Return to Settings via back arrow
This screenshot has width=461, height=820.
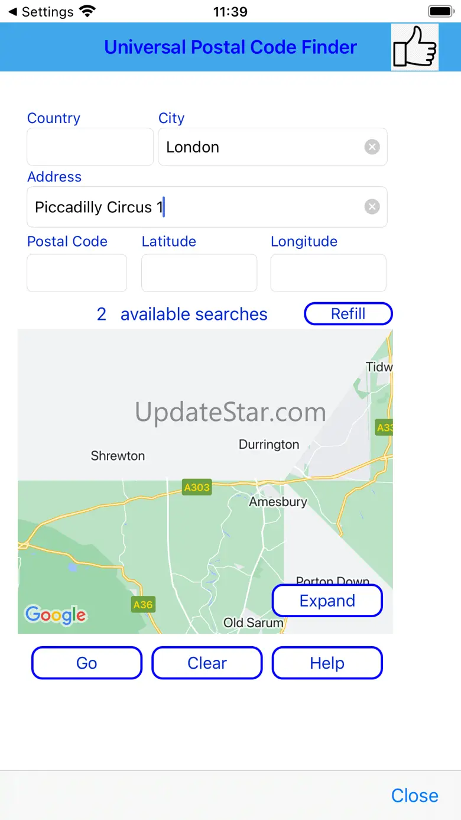[40, 12]
